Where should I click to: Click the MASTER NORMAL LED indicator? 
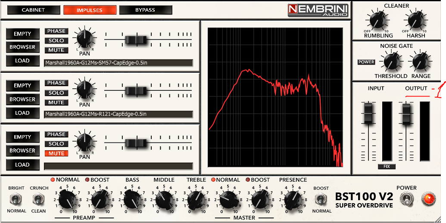coord(213,180)
